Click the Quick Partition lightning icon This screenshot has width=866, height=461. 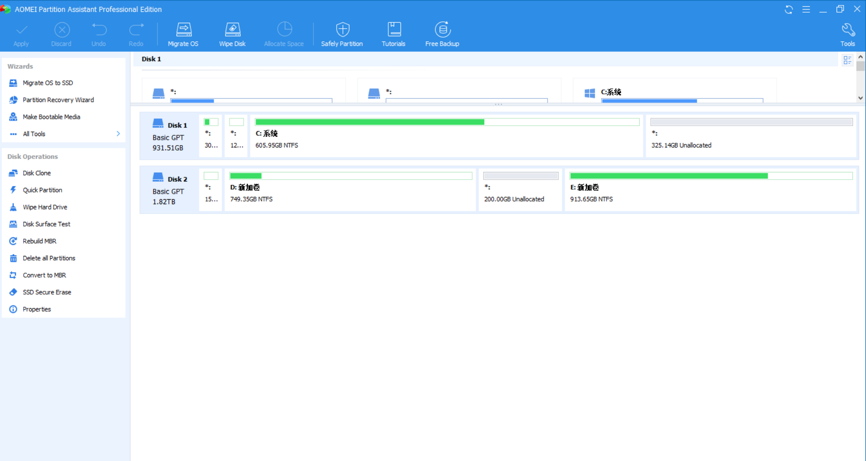13,190
